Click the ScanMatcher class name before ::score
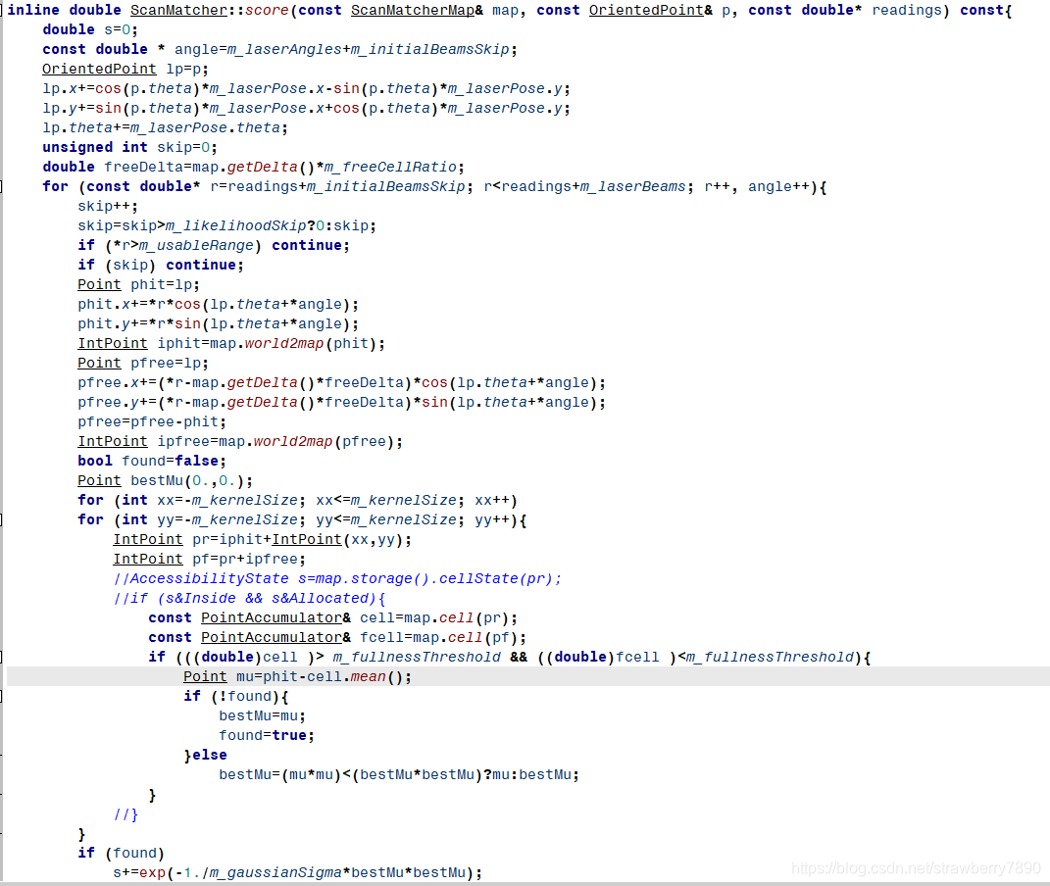 (x=178, y=10)
